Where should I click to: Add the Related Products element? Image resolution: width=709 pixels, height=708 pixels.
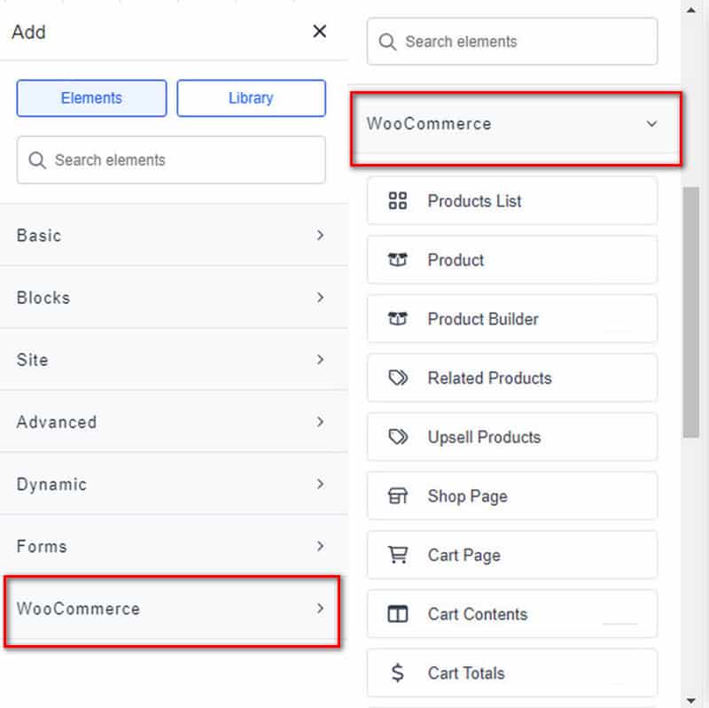click(512, 378)
